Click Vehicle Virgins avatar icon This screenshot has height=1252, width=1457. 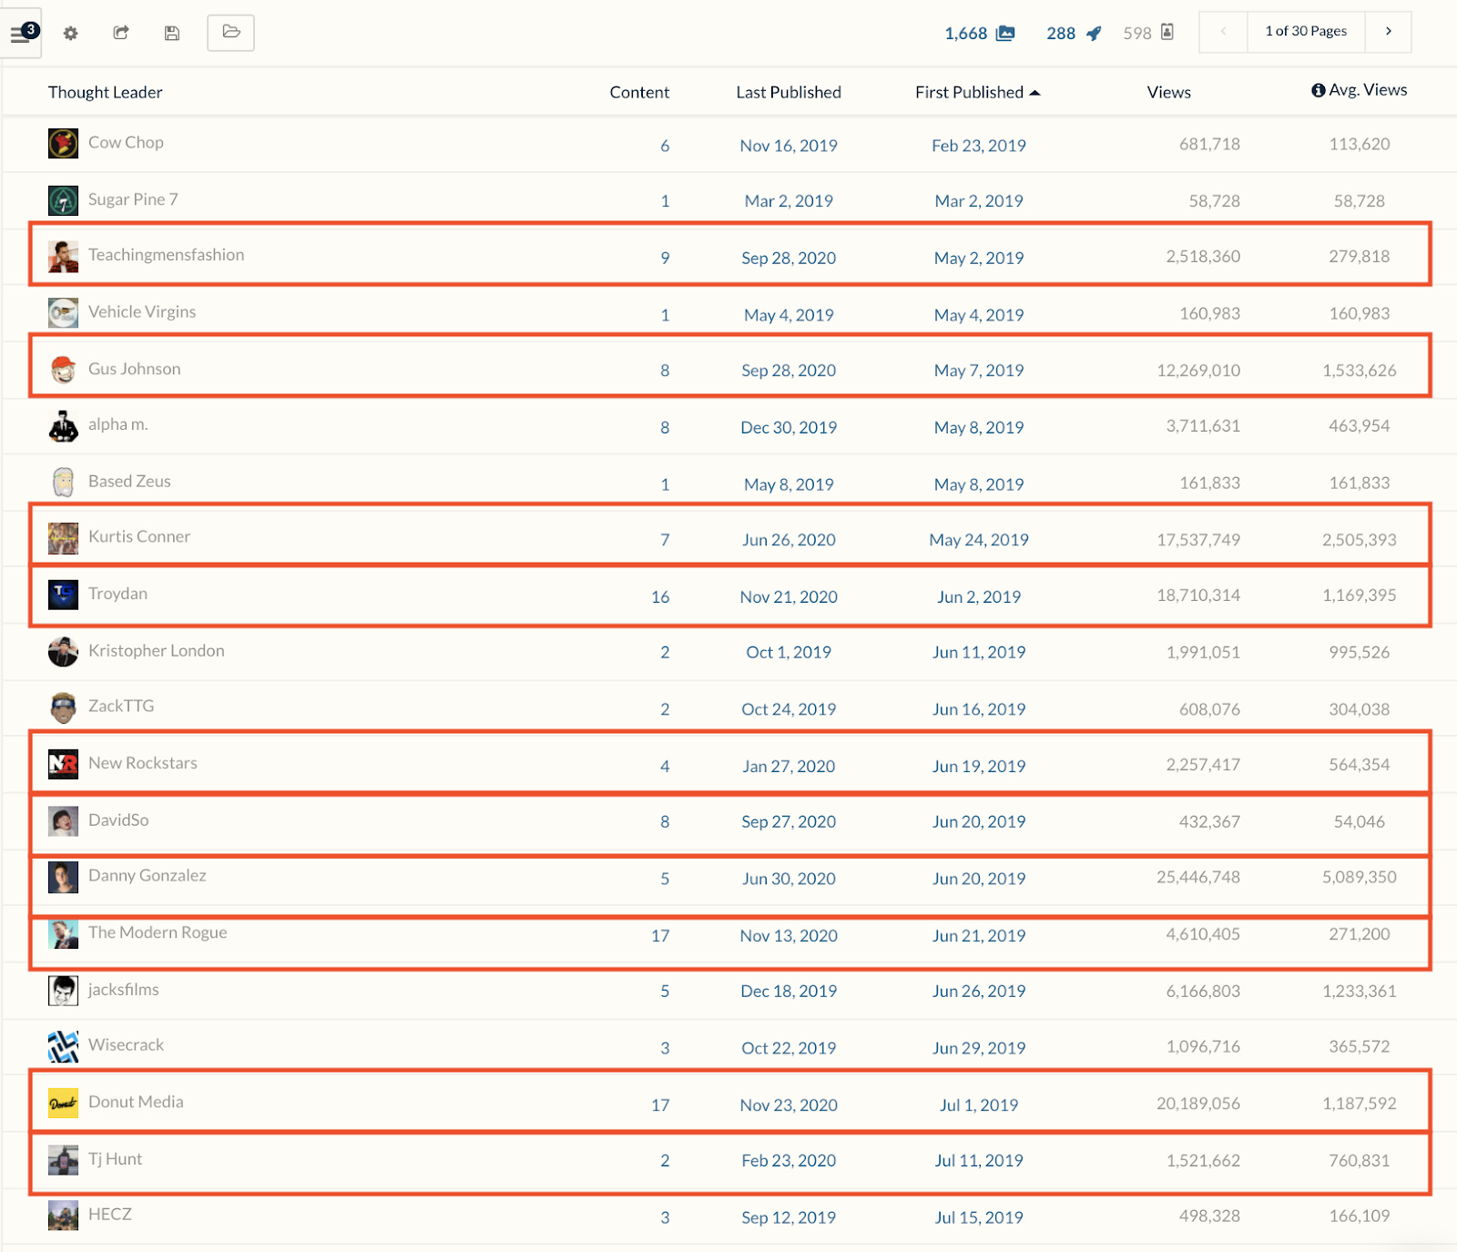coord(63,313)
